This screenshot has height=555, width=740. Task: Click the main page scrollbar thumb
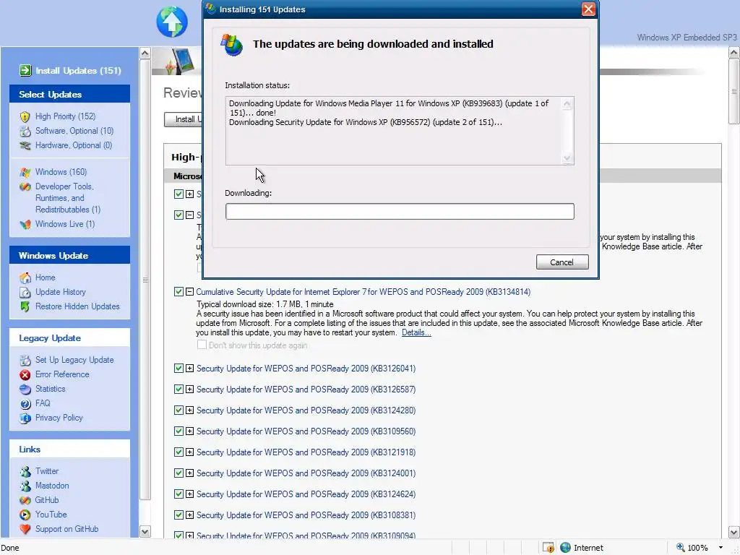pyautogui.click(x=734, y=92)
